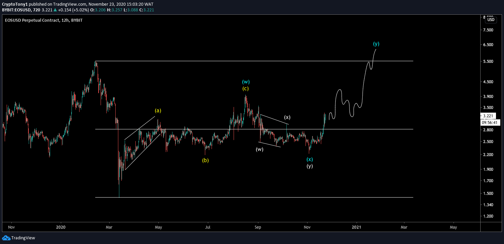Viewport: 504px width, 244px height.
Task: Click the yellow (a) annotation label
Action: [x=158, y=110]
